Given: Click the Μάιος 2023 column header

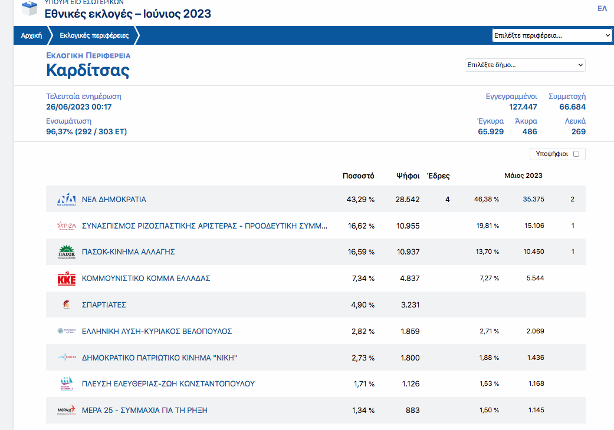Looking at the screenshot, I should click(x=523, y=176).
